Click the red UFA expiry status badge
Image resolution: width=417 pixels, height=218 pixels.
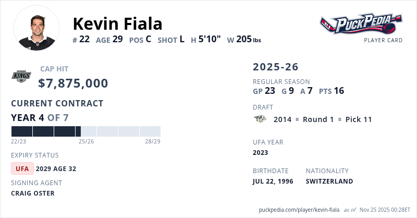coord(22,168)
